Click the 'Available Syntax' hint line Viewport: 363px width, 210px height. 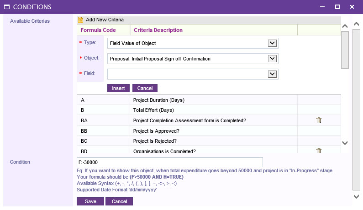126,184
